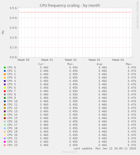Click the Avg: column header
The image size is (140, 155).
[100, 64]
